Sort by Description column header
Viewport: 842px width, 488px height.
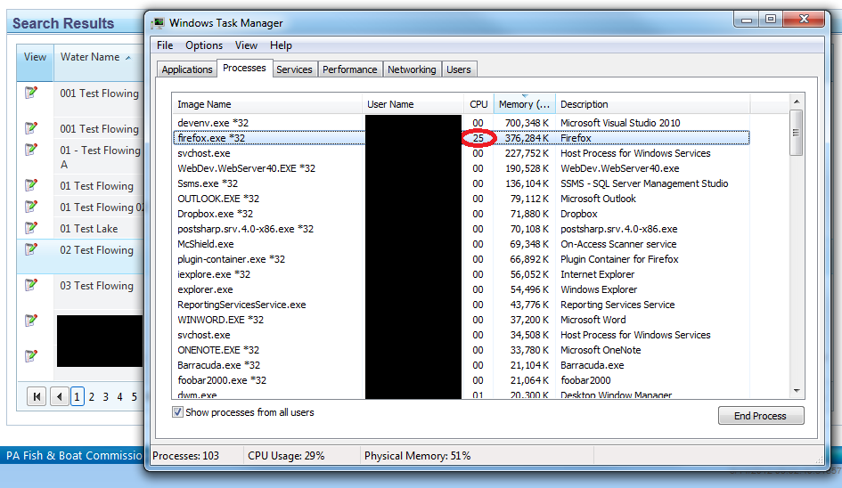pyautogui.click(x=652, y=104)
